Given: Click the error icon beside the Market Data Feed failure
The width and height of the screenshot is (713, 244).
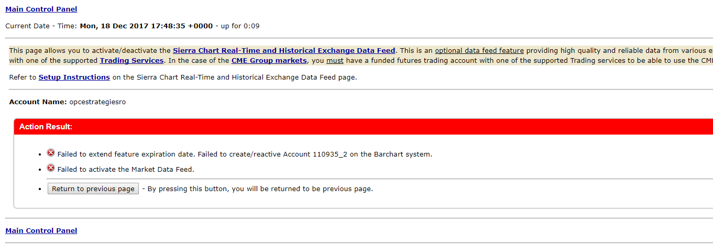Looking at the screenshot, I should point(51,168).
